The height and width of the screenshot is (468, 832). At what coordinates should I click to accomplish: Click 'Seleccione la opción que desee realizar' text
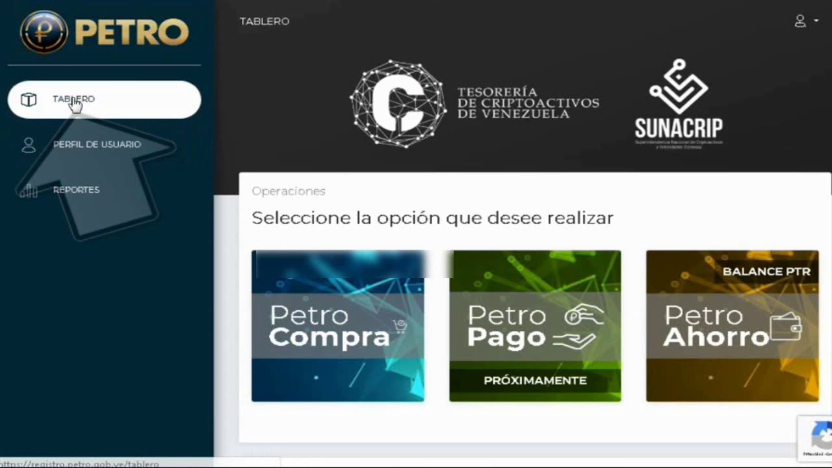point(432,218)
